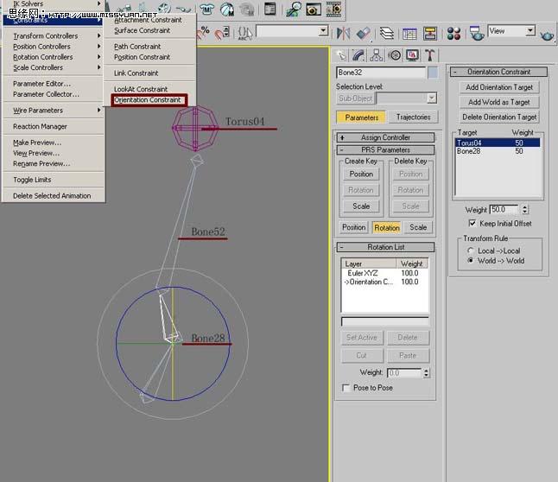This screenshot has height=482, width=558.
Task: Expand Position Controllers submenu
Action: [x=54, y=47]
